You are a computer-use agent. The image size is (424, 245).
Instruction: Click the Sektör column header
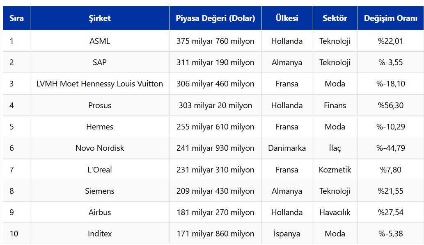(335, 18)
